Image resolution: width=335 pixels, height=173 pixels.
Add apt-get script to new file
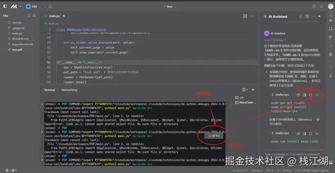click(x=311, y=95)
